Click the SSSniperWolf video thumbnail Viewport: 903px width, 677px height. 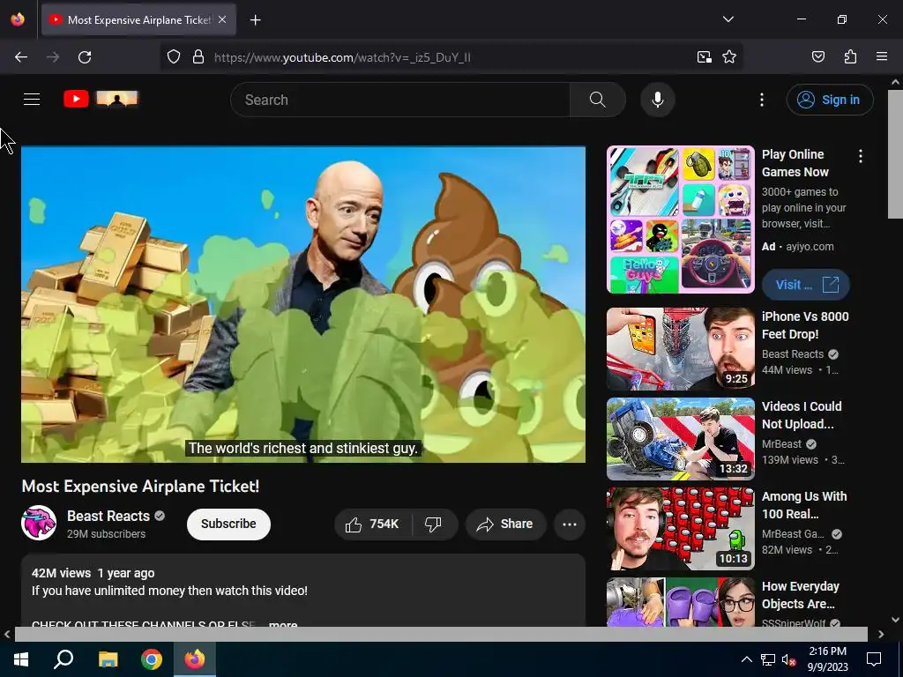click(x=680, y=602)
